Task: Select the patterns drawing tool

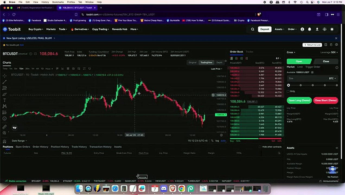Action: [x=4, y=106]
